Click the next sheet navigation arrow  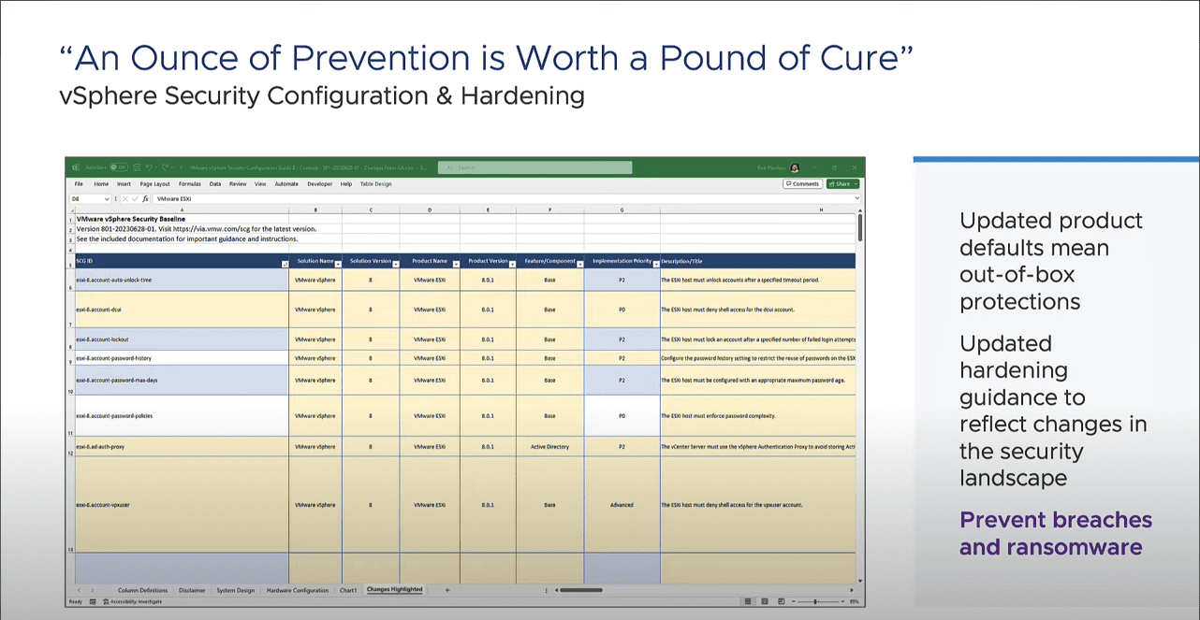(x=92, y=590)
